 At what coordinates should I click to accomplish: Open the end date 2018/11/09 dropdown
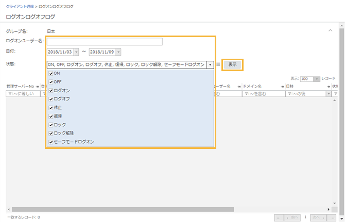[118, 52]
